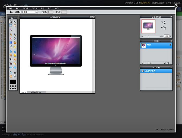Click the Navigator preview thumbnail
This screenshot has width=182, height=138.
[x=148, y=26]
